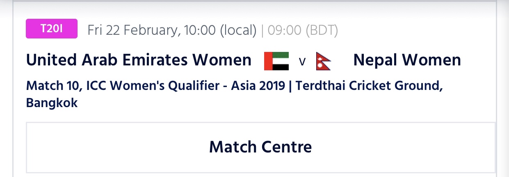This screenshot has height=177, width=509.
Task: Click the Bangkok location text
Action: tap(52, 103)
